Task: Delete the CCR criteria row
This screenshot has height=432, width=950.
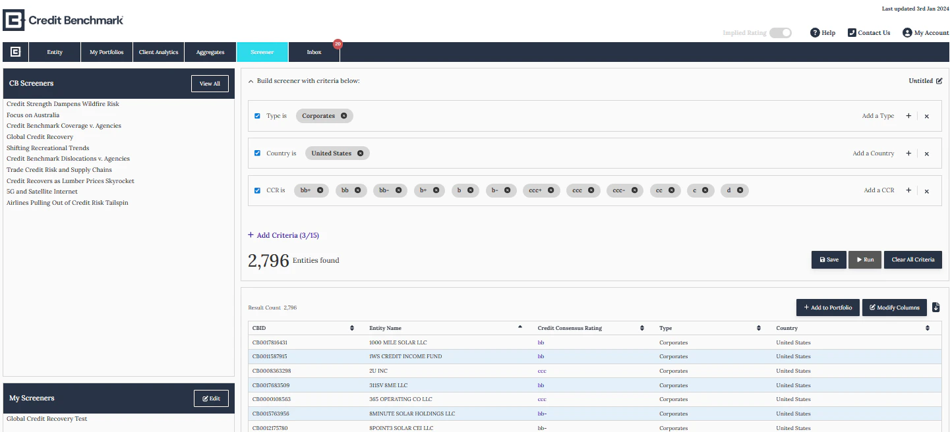Action: pos(926,191)
